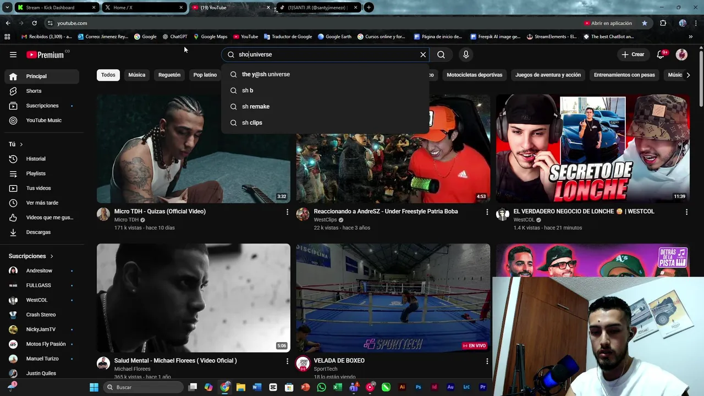The width and height of the screenshot is (704, 396).
Task: Open WestCOL channel in subscriptions list
Action: (x=42, y=300)
